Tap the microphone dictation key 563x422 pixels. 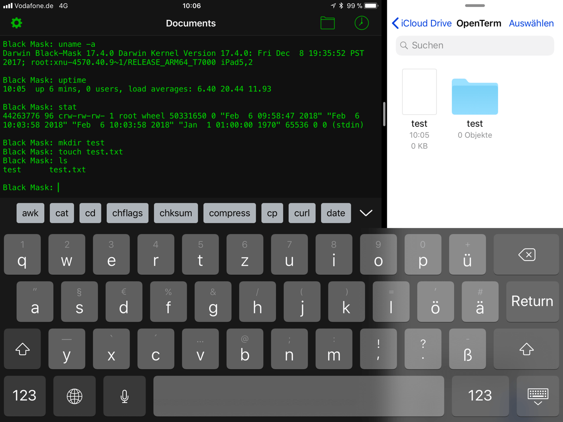pyautogui.click(x=124, y=396)
